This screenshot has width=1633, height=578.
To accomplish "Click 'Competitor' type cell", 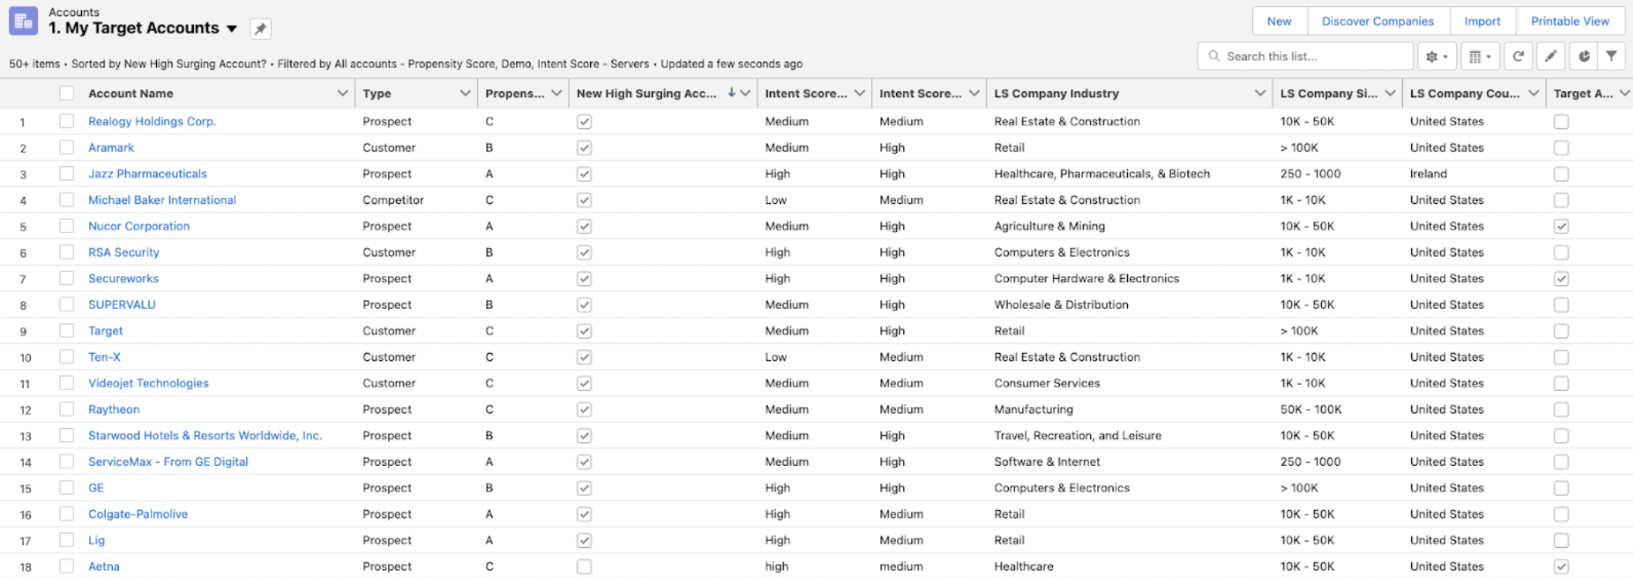I will [x=393, y=200].
